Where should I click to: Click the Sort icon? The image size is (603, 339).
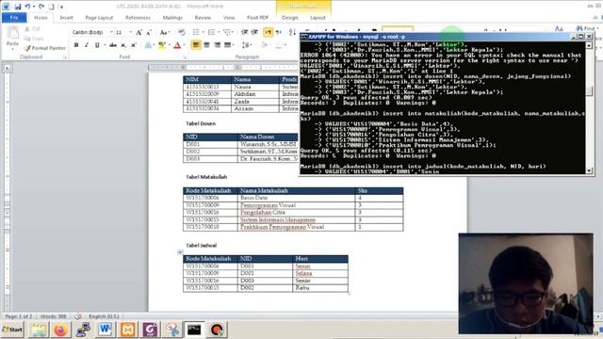click(292, 32)
